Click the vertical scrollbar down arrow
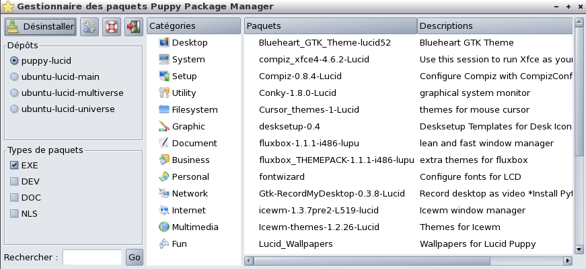This screenshot has height=269, width=586. (579, 250)
